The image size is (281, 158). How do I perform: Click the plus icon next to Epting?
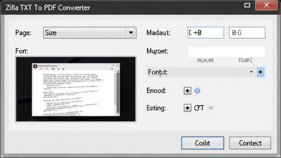click(x=187, y=108)
